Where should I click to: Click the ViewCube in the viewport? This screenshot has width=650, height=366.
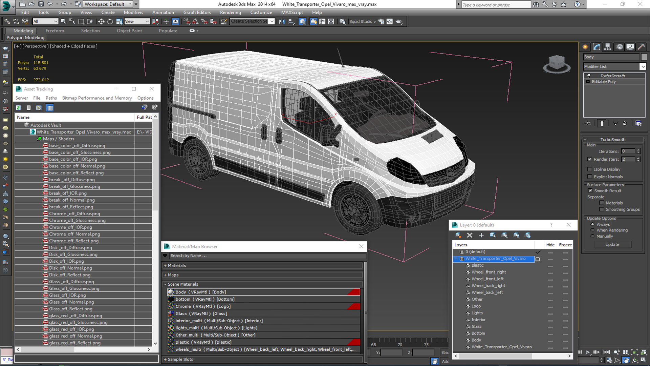click(557, 64)
